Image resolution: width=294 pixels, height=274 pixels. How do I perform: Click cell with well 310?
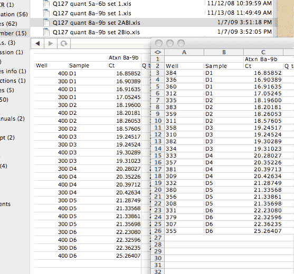coord(184,134)
